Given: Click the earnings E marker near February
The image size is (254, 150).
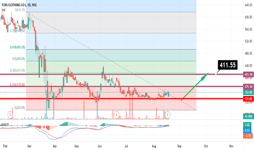Looking at the screenshot, I should pos(10,115).
